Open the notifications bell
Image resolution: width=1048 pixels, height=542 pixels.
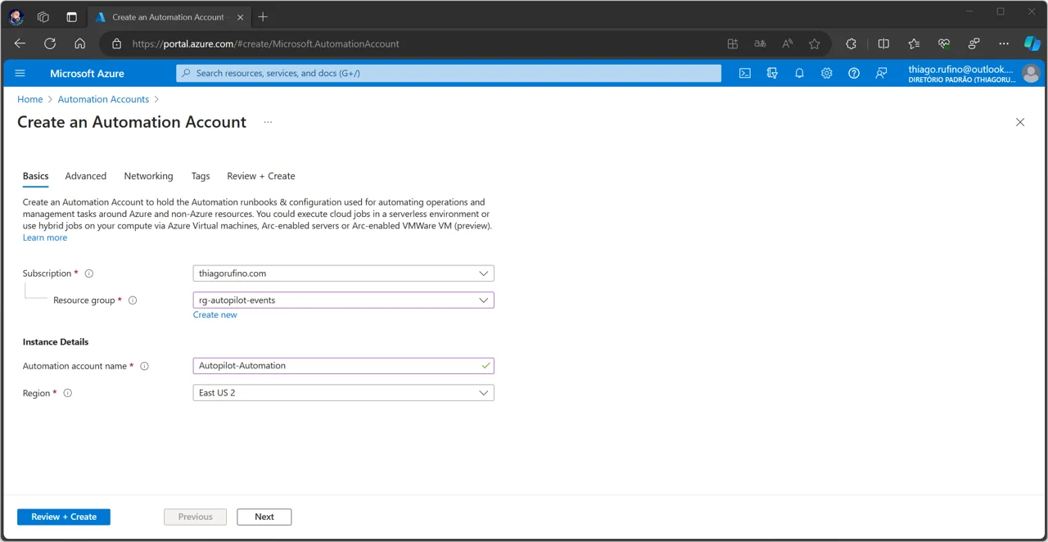[799, 73]
